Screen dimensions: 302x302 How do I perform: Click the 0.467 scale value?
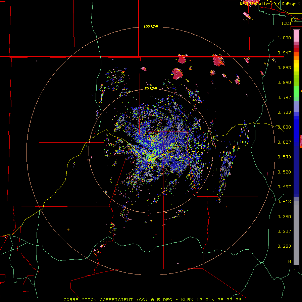(x=284, y=187)
